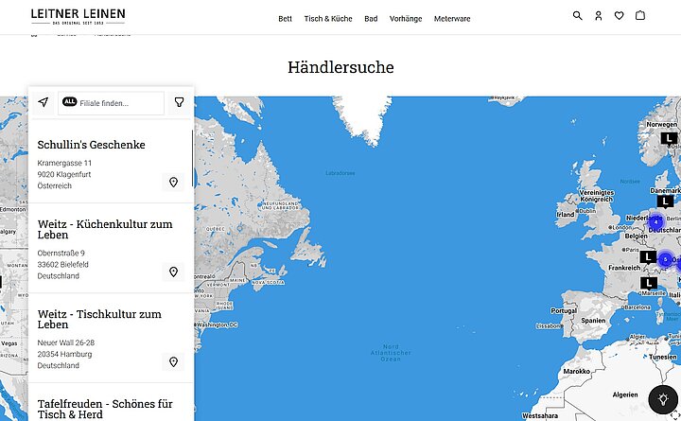Open the store filter funnel icon

(x=179, y=102)
